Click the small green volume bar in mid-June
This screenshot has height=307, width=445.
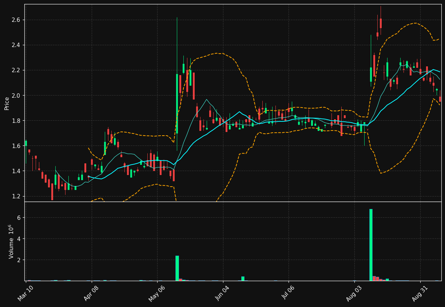[x=243, y=279]
